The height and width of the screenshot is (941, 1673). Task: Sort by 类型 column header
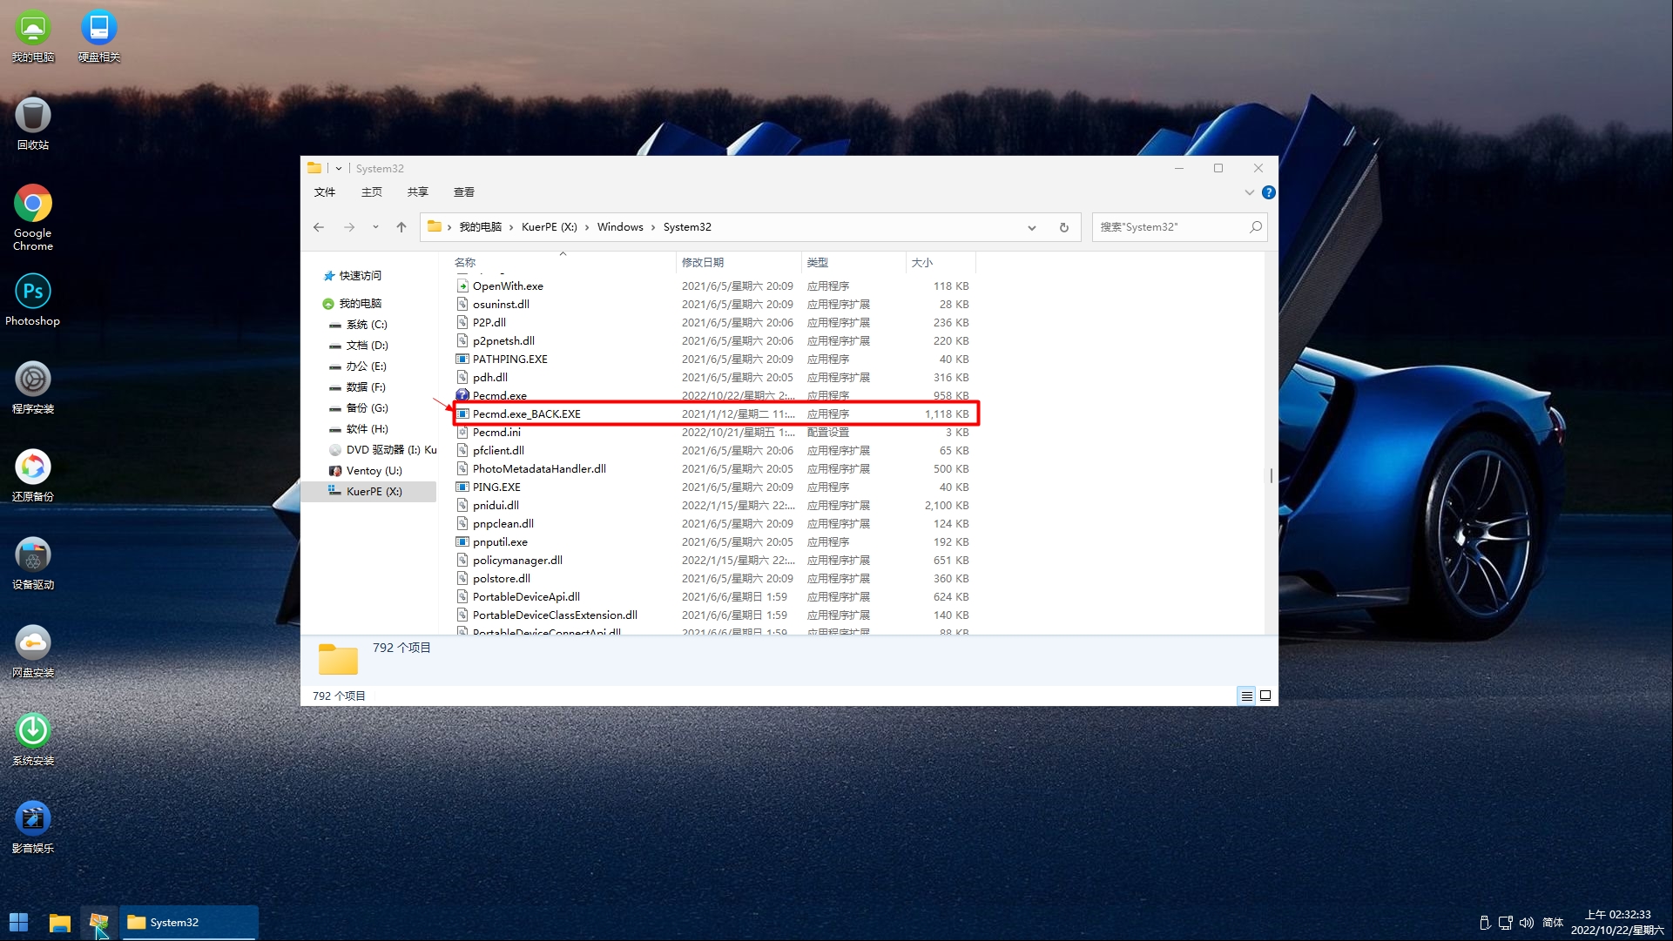click(853, 263)
